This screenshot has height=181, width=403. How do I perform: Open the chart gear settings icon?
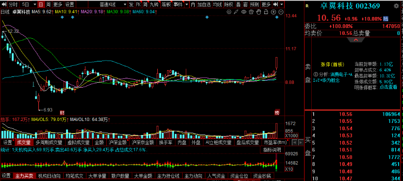[229, 12]
